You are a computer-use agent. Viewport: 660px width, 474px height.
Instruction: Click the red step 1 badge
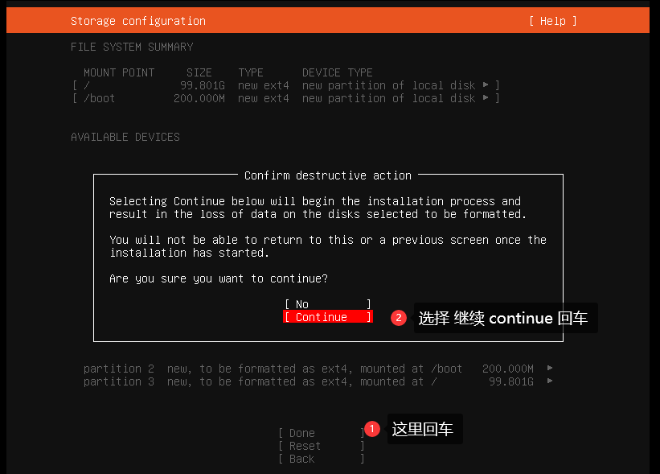click(x=372, y=429)
